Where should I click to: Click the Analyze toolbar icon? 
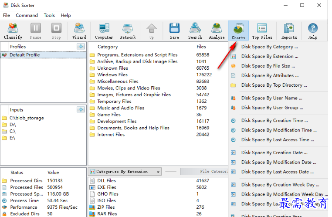pos(217,31)
